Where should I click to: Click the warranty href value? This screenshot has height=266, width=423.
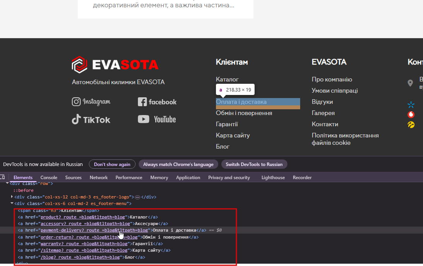pos(84,244)
